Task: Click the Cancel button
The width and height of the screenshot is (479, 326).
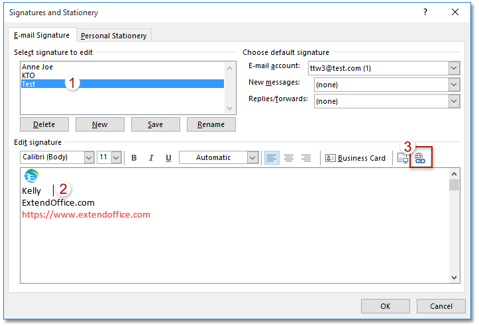Action: 441,306
